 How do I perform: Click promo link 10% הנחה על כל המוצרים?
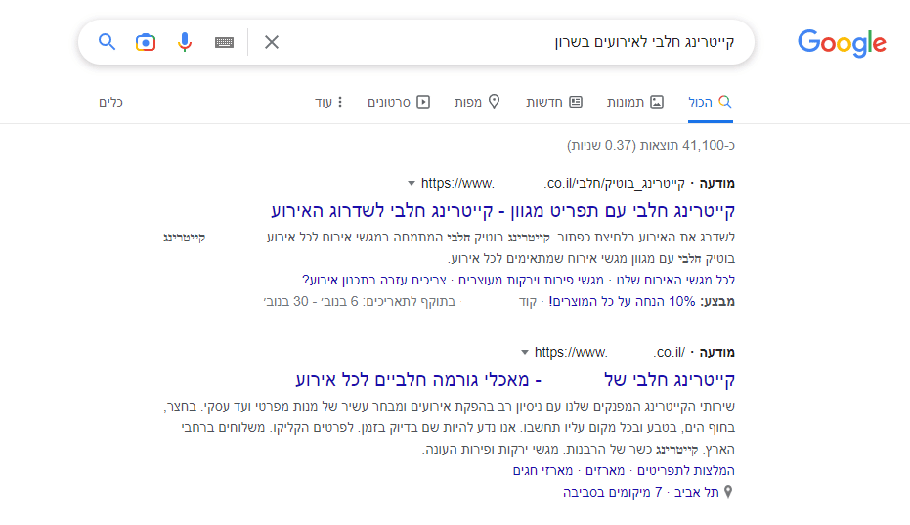pos(622,301)
